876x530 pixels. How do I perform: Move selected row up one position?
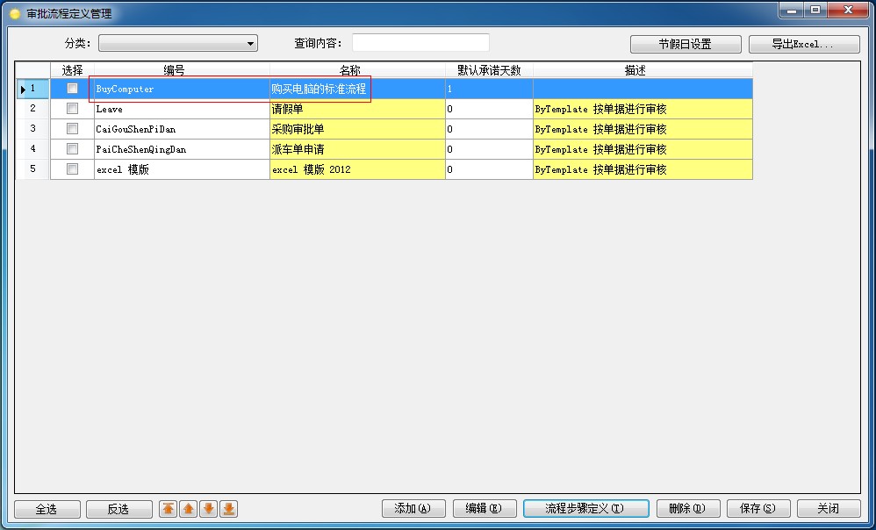coord(188,509)
